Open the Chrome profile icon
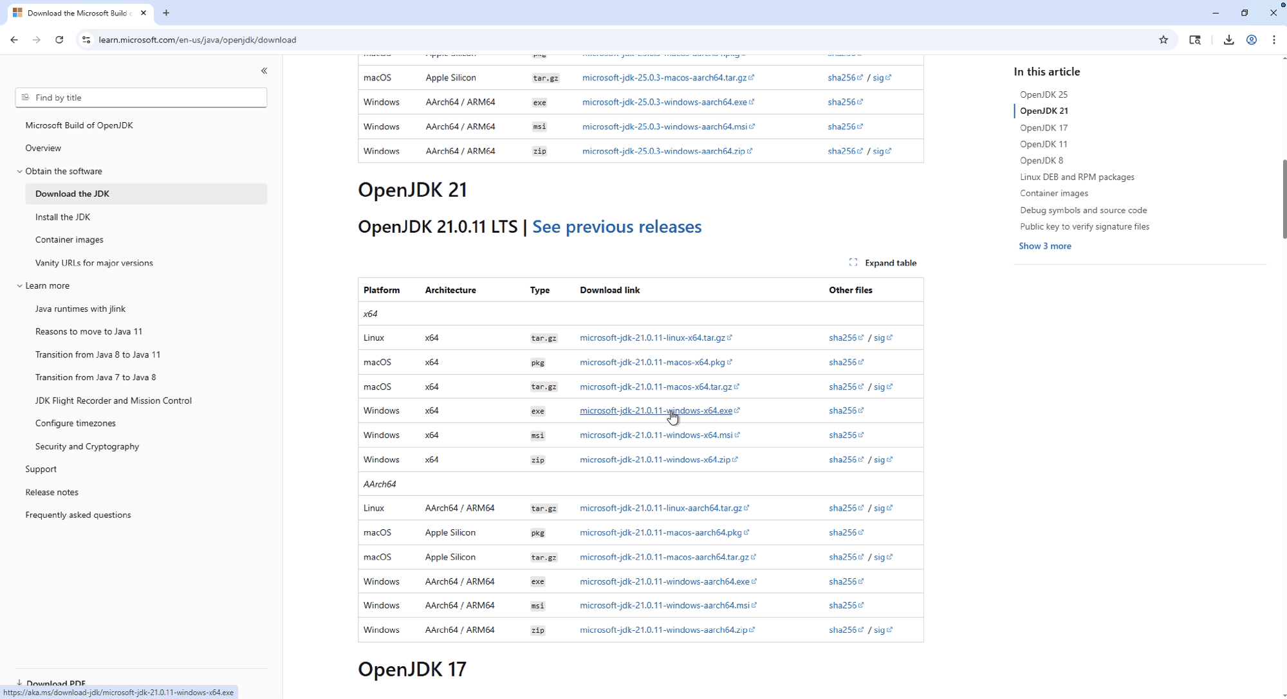This screenshot has height=699, width=1287. coord(1252,40)
